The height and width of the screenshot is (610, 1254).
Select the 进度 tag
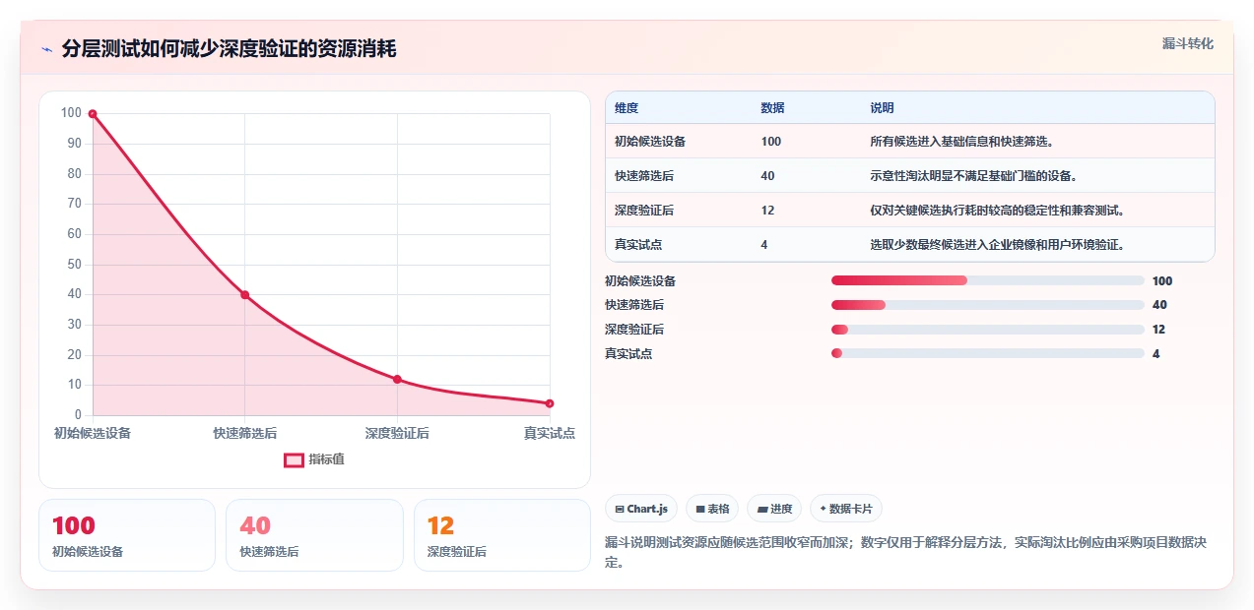(774, 509)
